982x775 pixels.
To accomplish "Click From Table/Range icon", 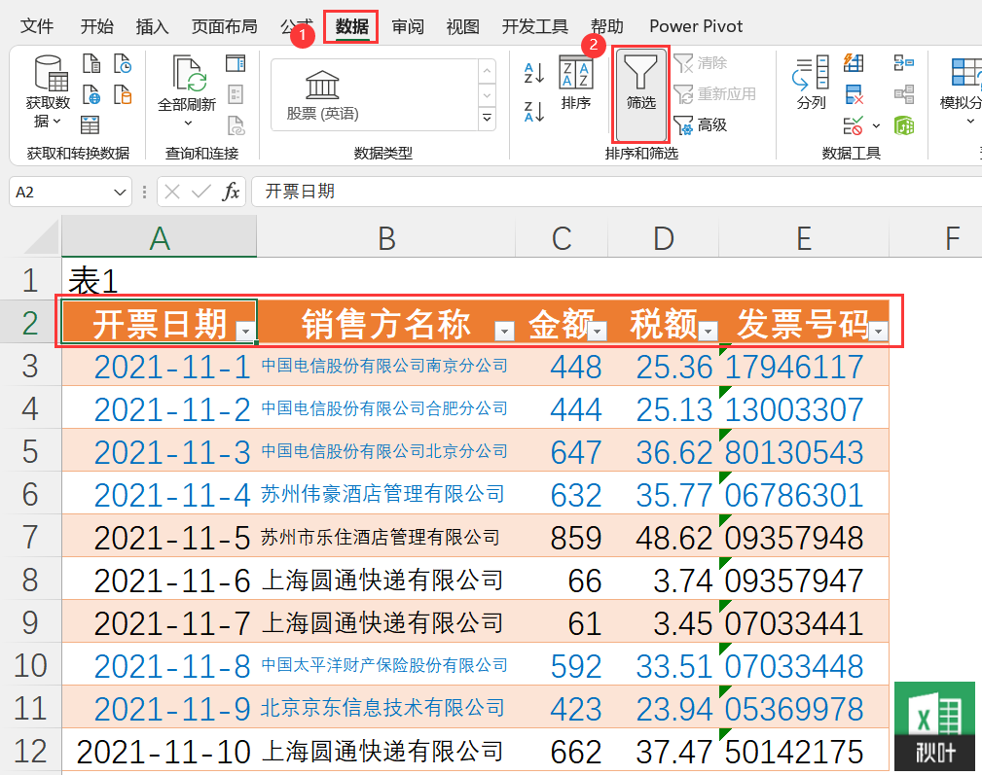I will [91, 125].
